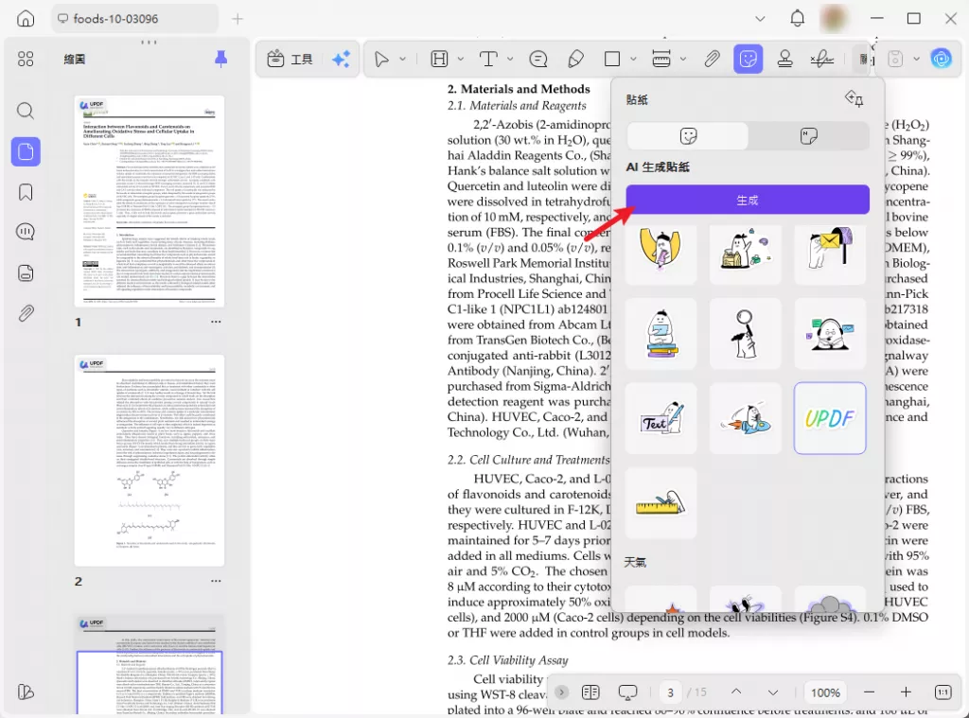
Task: Add a new tab with plus button
Action: (x=238, y=19)
